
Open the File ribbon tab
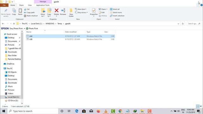(4, 5)
